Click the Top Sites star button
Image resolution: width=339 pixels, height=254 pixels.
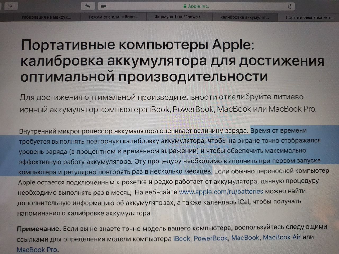click(x=11, y=6)
